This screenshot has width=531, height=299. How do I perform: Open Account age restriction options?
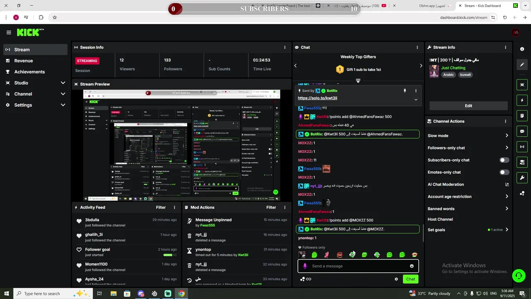pyautogui.click(x=468, y=196)
